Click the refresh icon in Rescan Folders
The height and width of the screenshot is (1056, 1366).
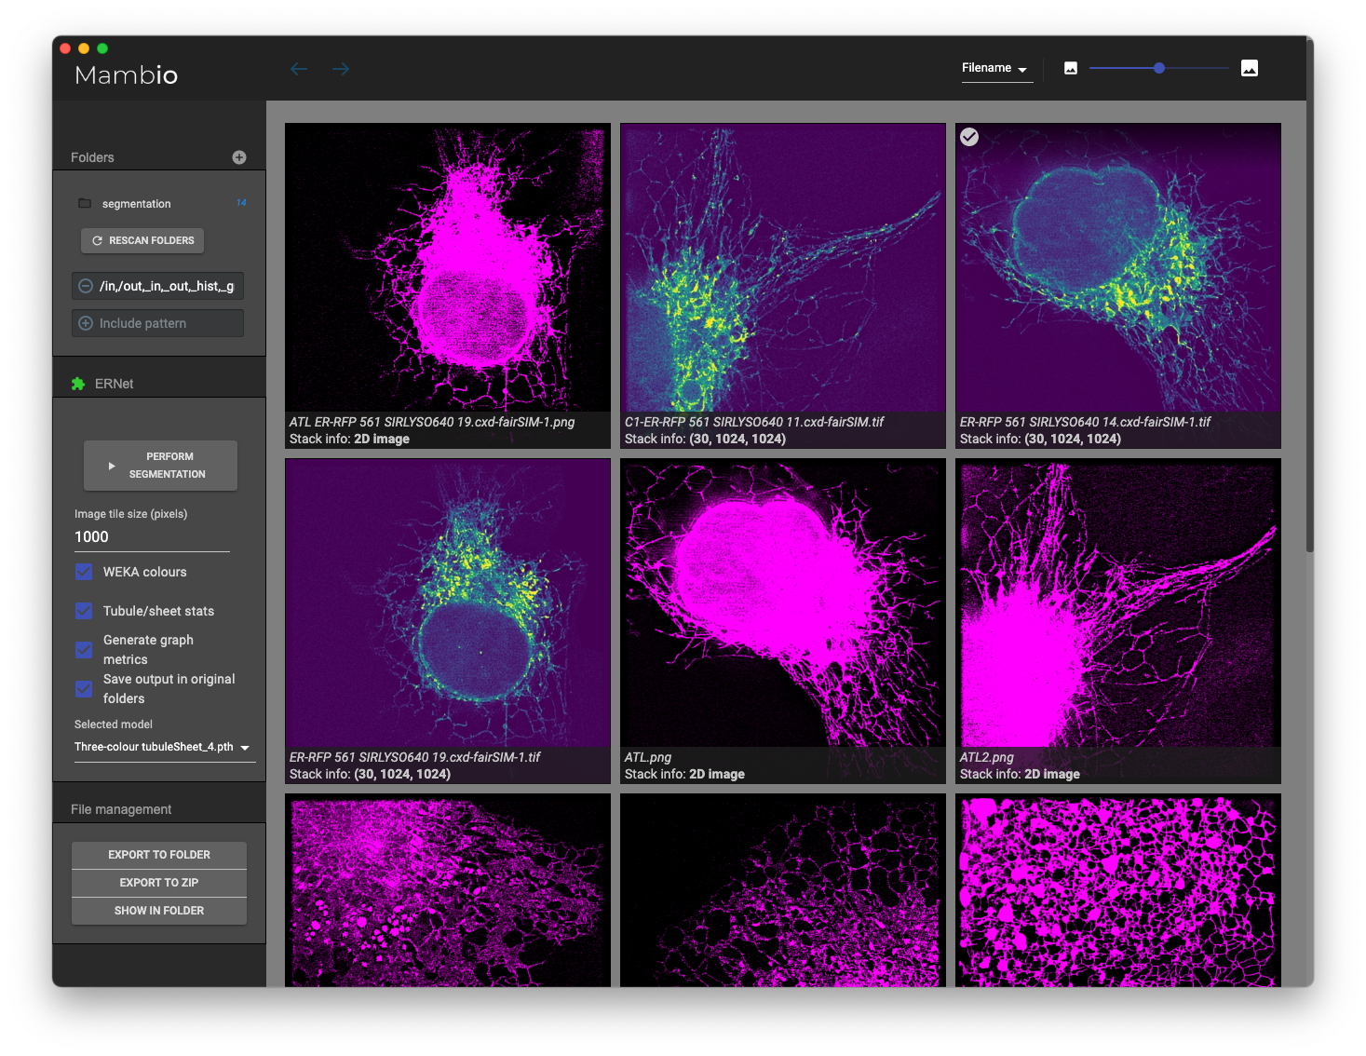tap(97, 240)
